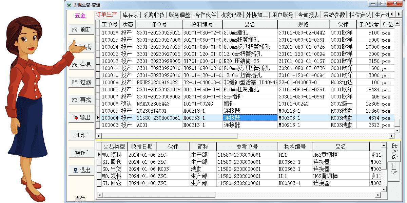Click the lower grid scroll-right arrow
The width and height of the screenshot is (407, 203).
379,195
